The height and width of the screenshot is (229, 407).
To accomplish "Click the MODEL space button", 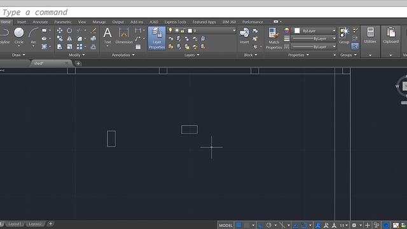I will tap(226, 225).
